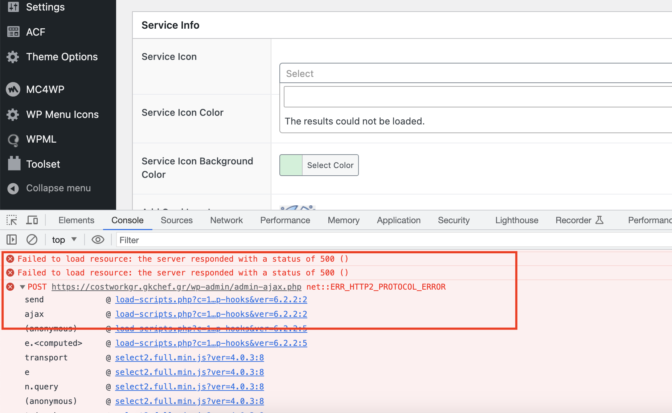Image resolution: width=672 pixels, height=413 pixels.
Task: Click the MC4WP logo icon
Action: [13, 89]
